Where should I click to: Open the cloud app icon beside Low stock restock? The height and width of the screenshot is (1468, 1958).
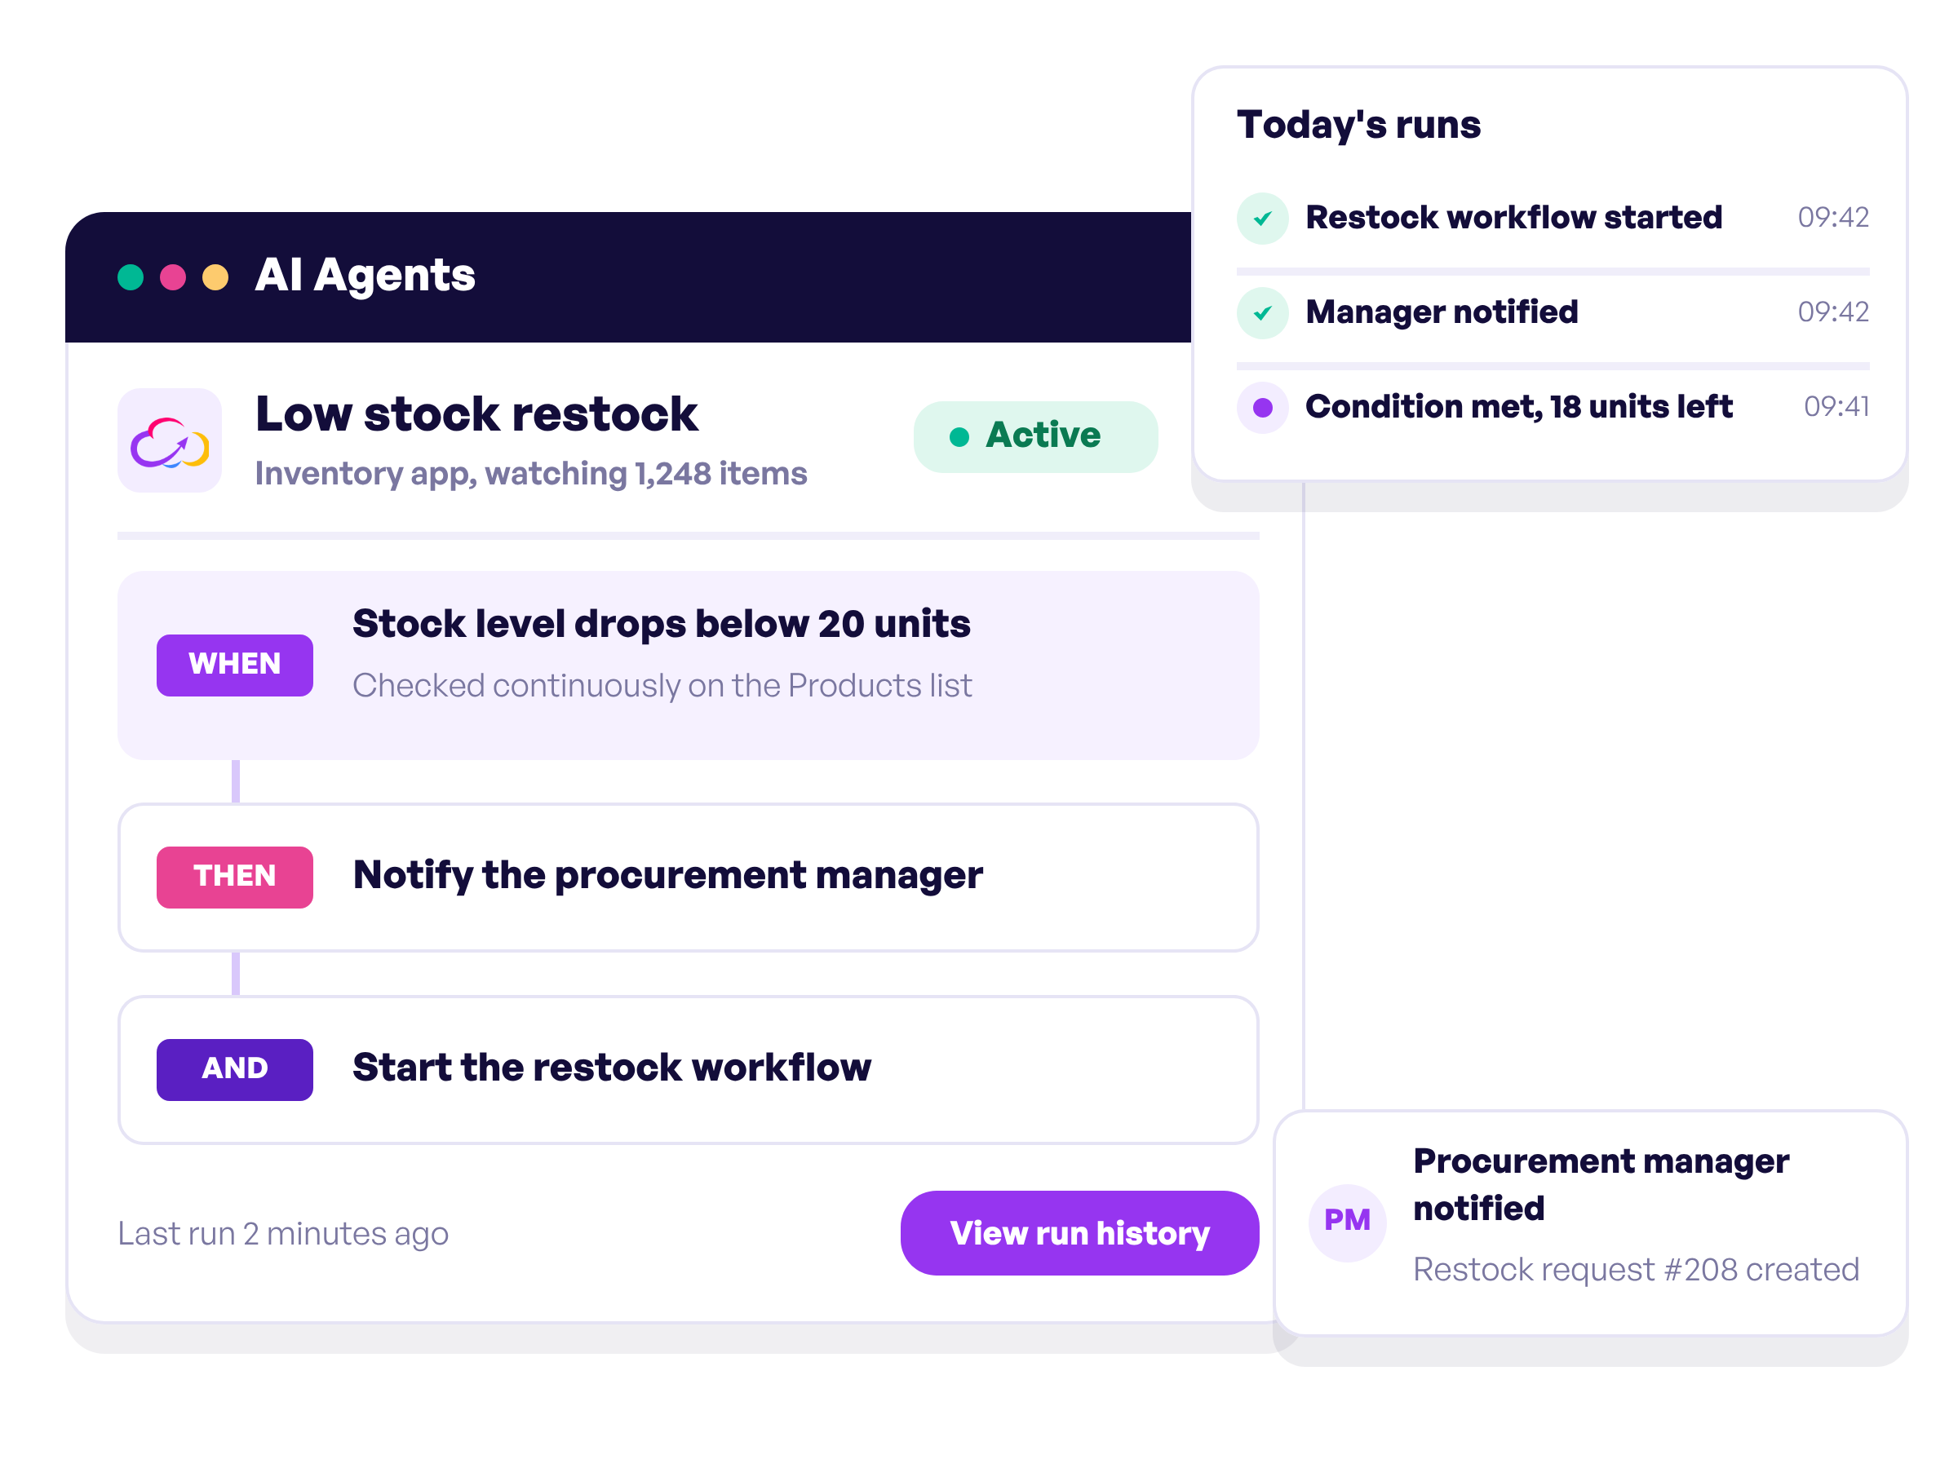point(170,440)
